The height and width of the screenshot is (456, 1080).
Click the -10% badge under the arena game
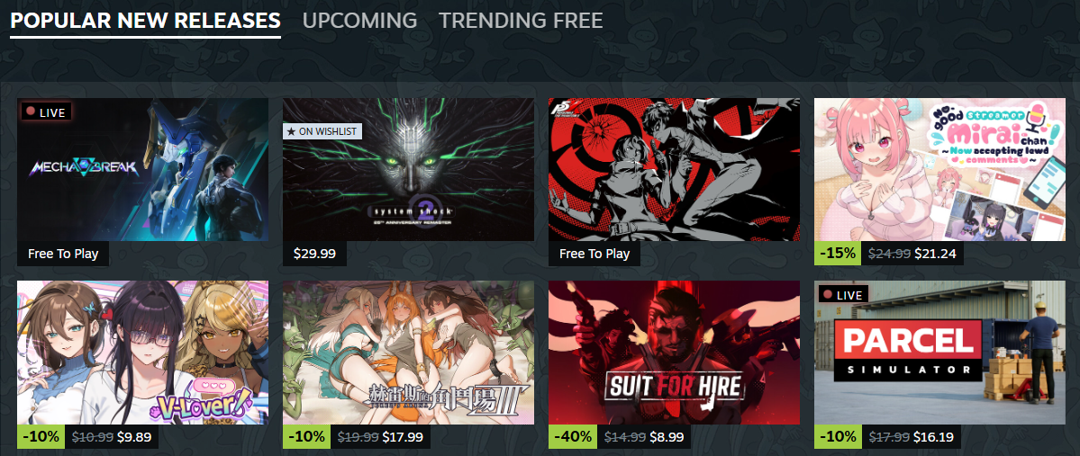click(x=303, y=436)
